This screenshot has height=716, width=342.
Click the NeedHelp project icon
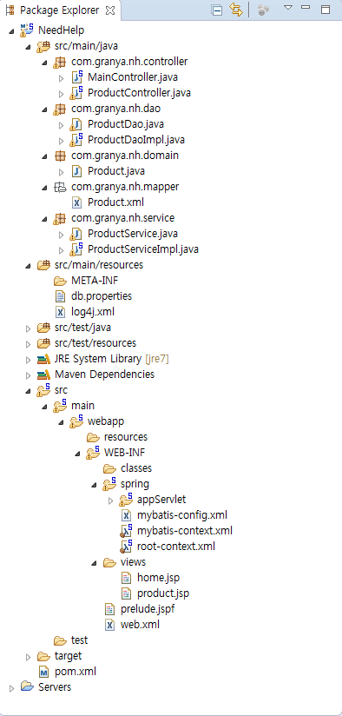coord(26,30)
